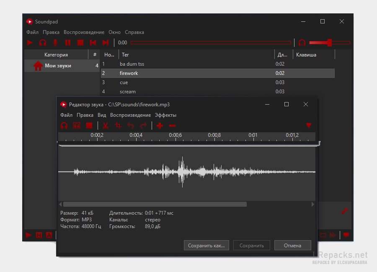Click the '89,0 дБ' loudness value
Image resolution: width=377 pixels, height=272 pixels.
click(x=152, y=226)
